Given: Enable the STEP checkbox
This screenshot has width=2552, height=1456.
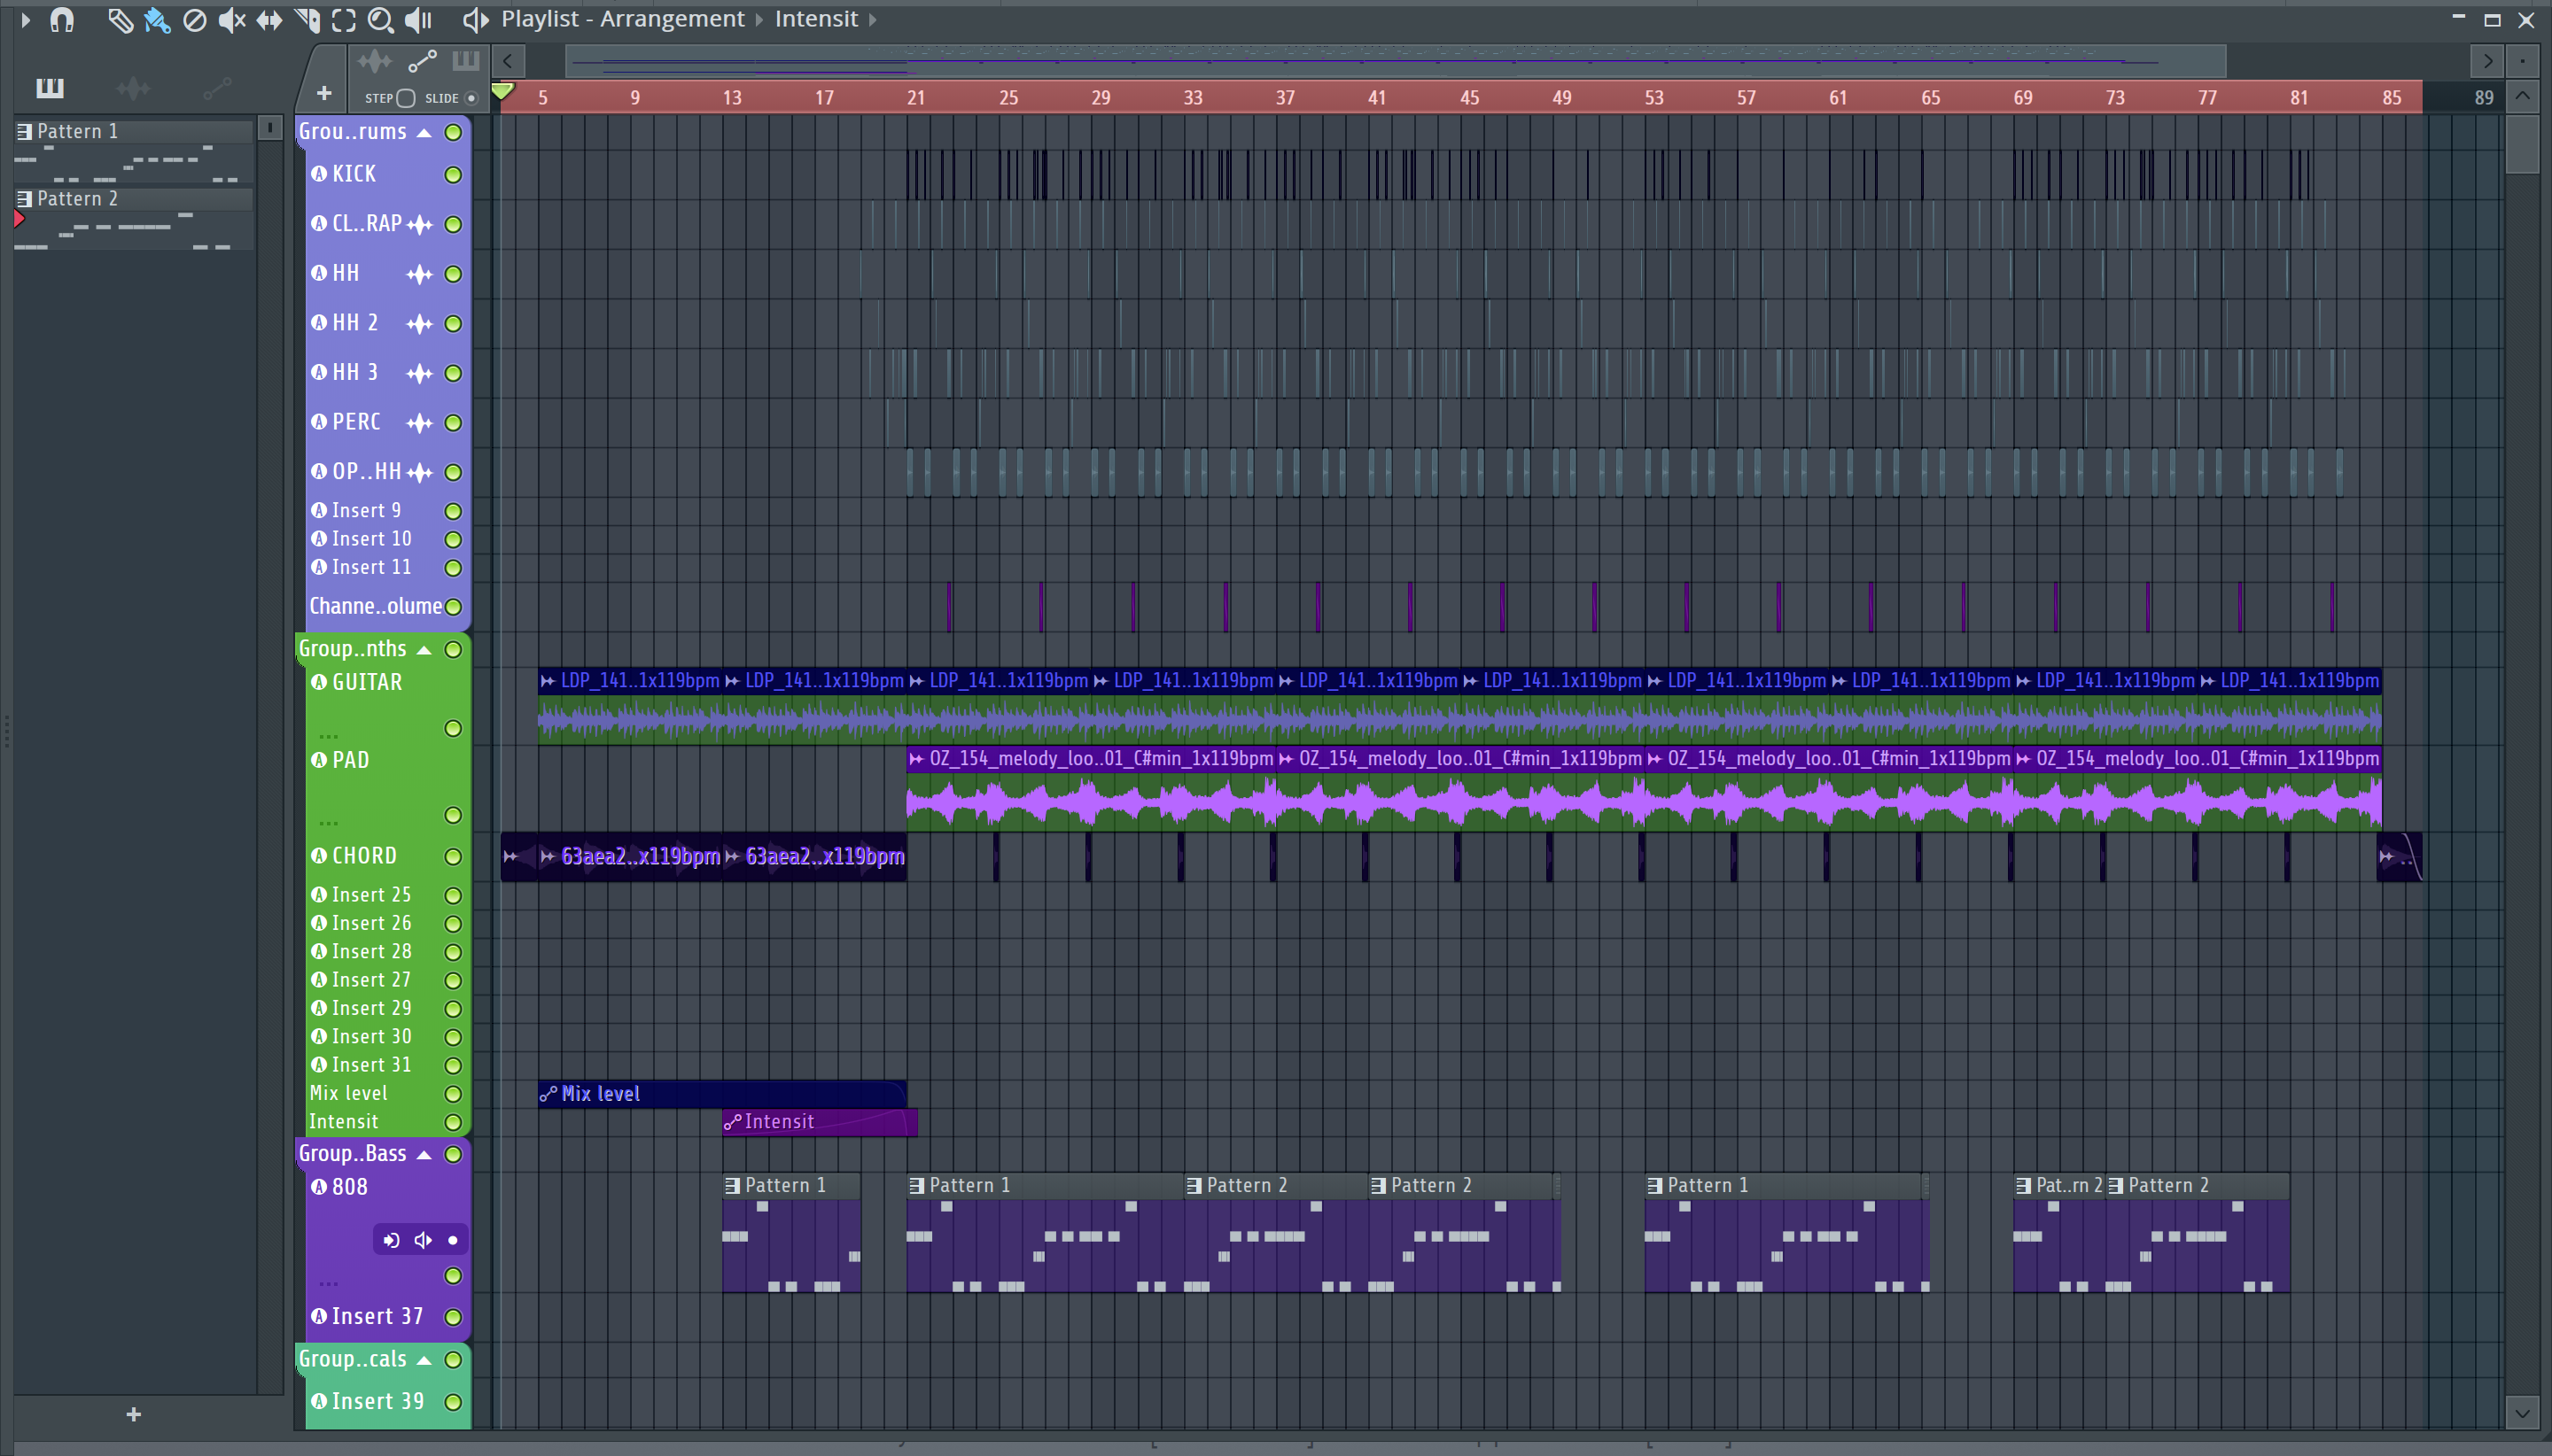Looking at the screenshot, I should 405,98.
